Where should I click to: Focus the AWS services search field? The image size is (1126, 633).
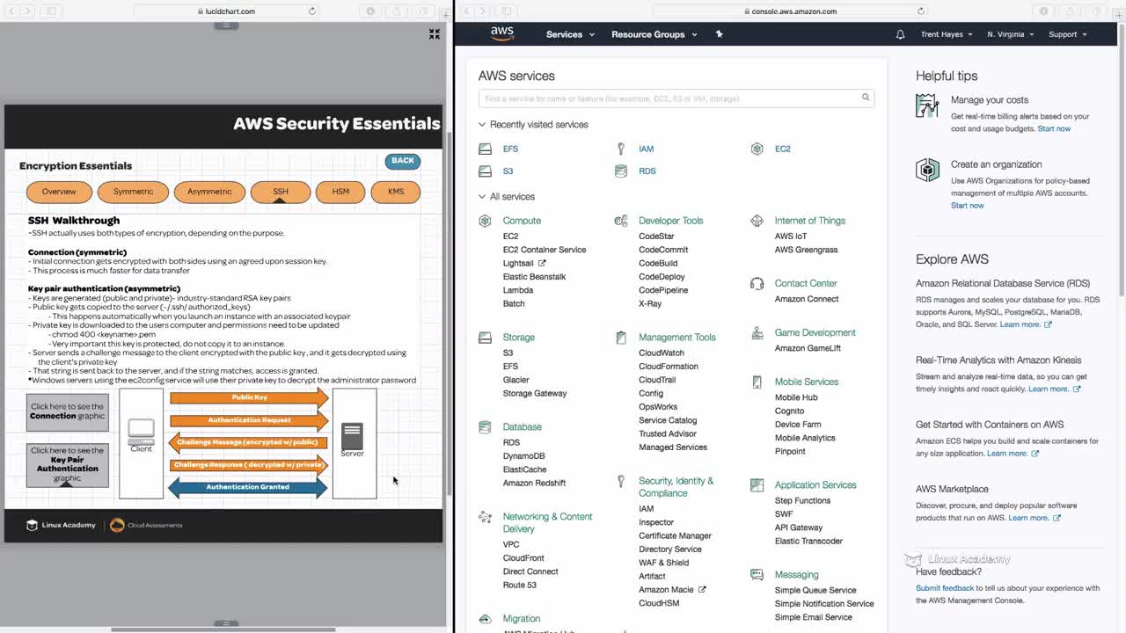click(x=676, y=98)
